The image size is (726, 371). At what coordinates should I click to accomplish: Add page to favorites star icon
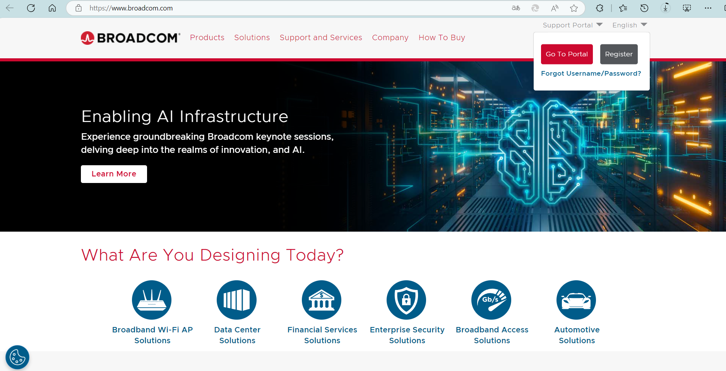574,8
